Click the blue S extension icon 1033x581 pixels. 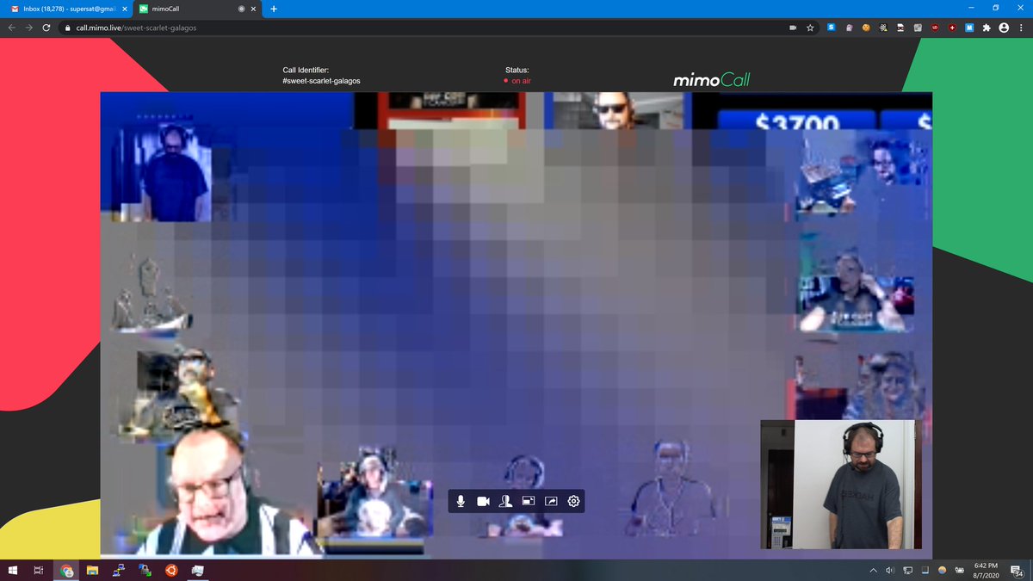pos(832,28)
